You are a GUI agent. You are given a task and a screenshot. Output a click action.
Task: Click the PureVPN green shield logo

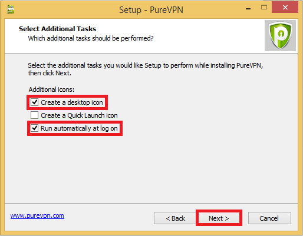[280, 35]
